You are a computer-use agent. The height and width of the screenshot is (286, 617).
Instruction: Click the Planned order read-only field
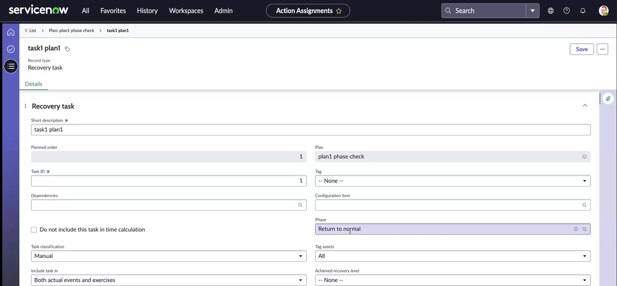(x=169, y=157)
